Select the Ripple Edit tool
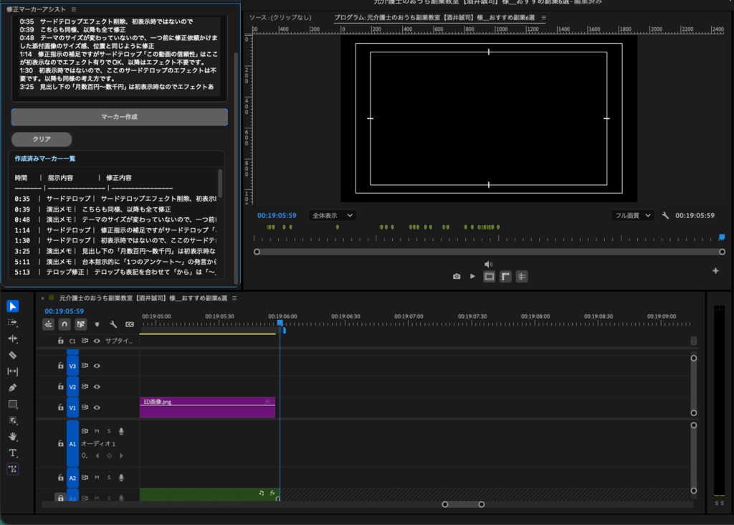Viewport: 734px width, 525px height. [13, 339]
